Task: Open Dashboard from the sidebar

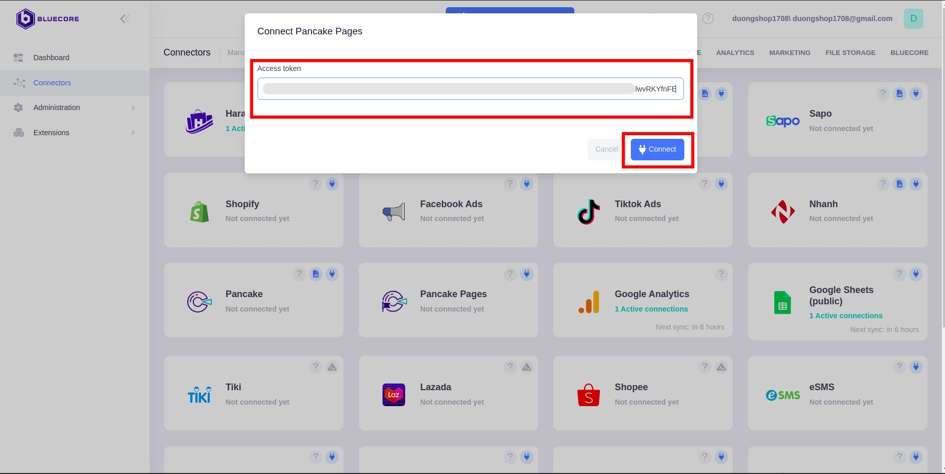Action: click(51, 58)
